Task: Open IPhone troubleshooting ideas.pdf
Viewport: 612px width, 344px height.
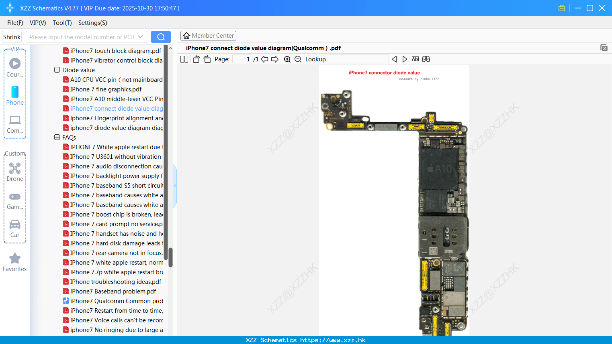Action: pyautogui.click(x=112, y=281)
